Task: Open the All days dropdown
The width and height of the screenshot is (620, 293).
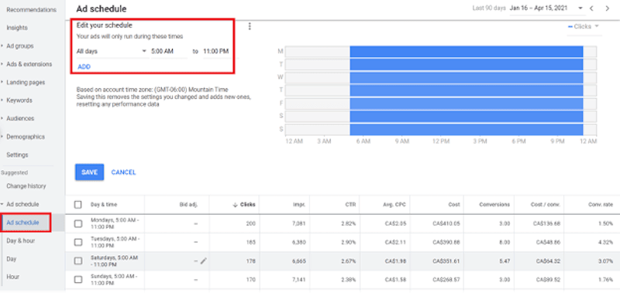Action: tap(112, 51)
